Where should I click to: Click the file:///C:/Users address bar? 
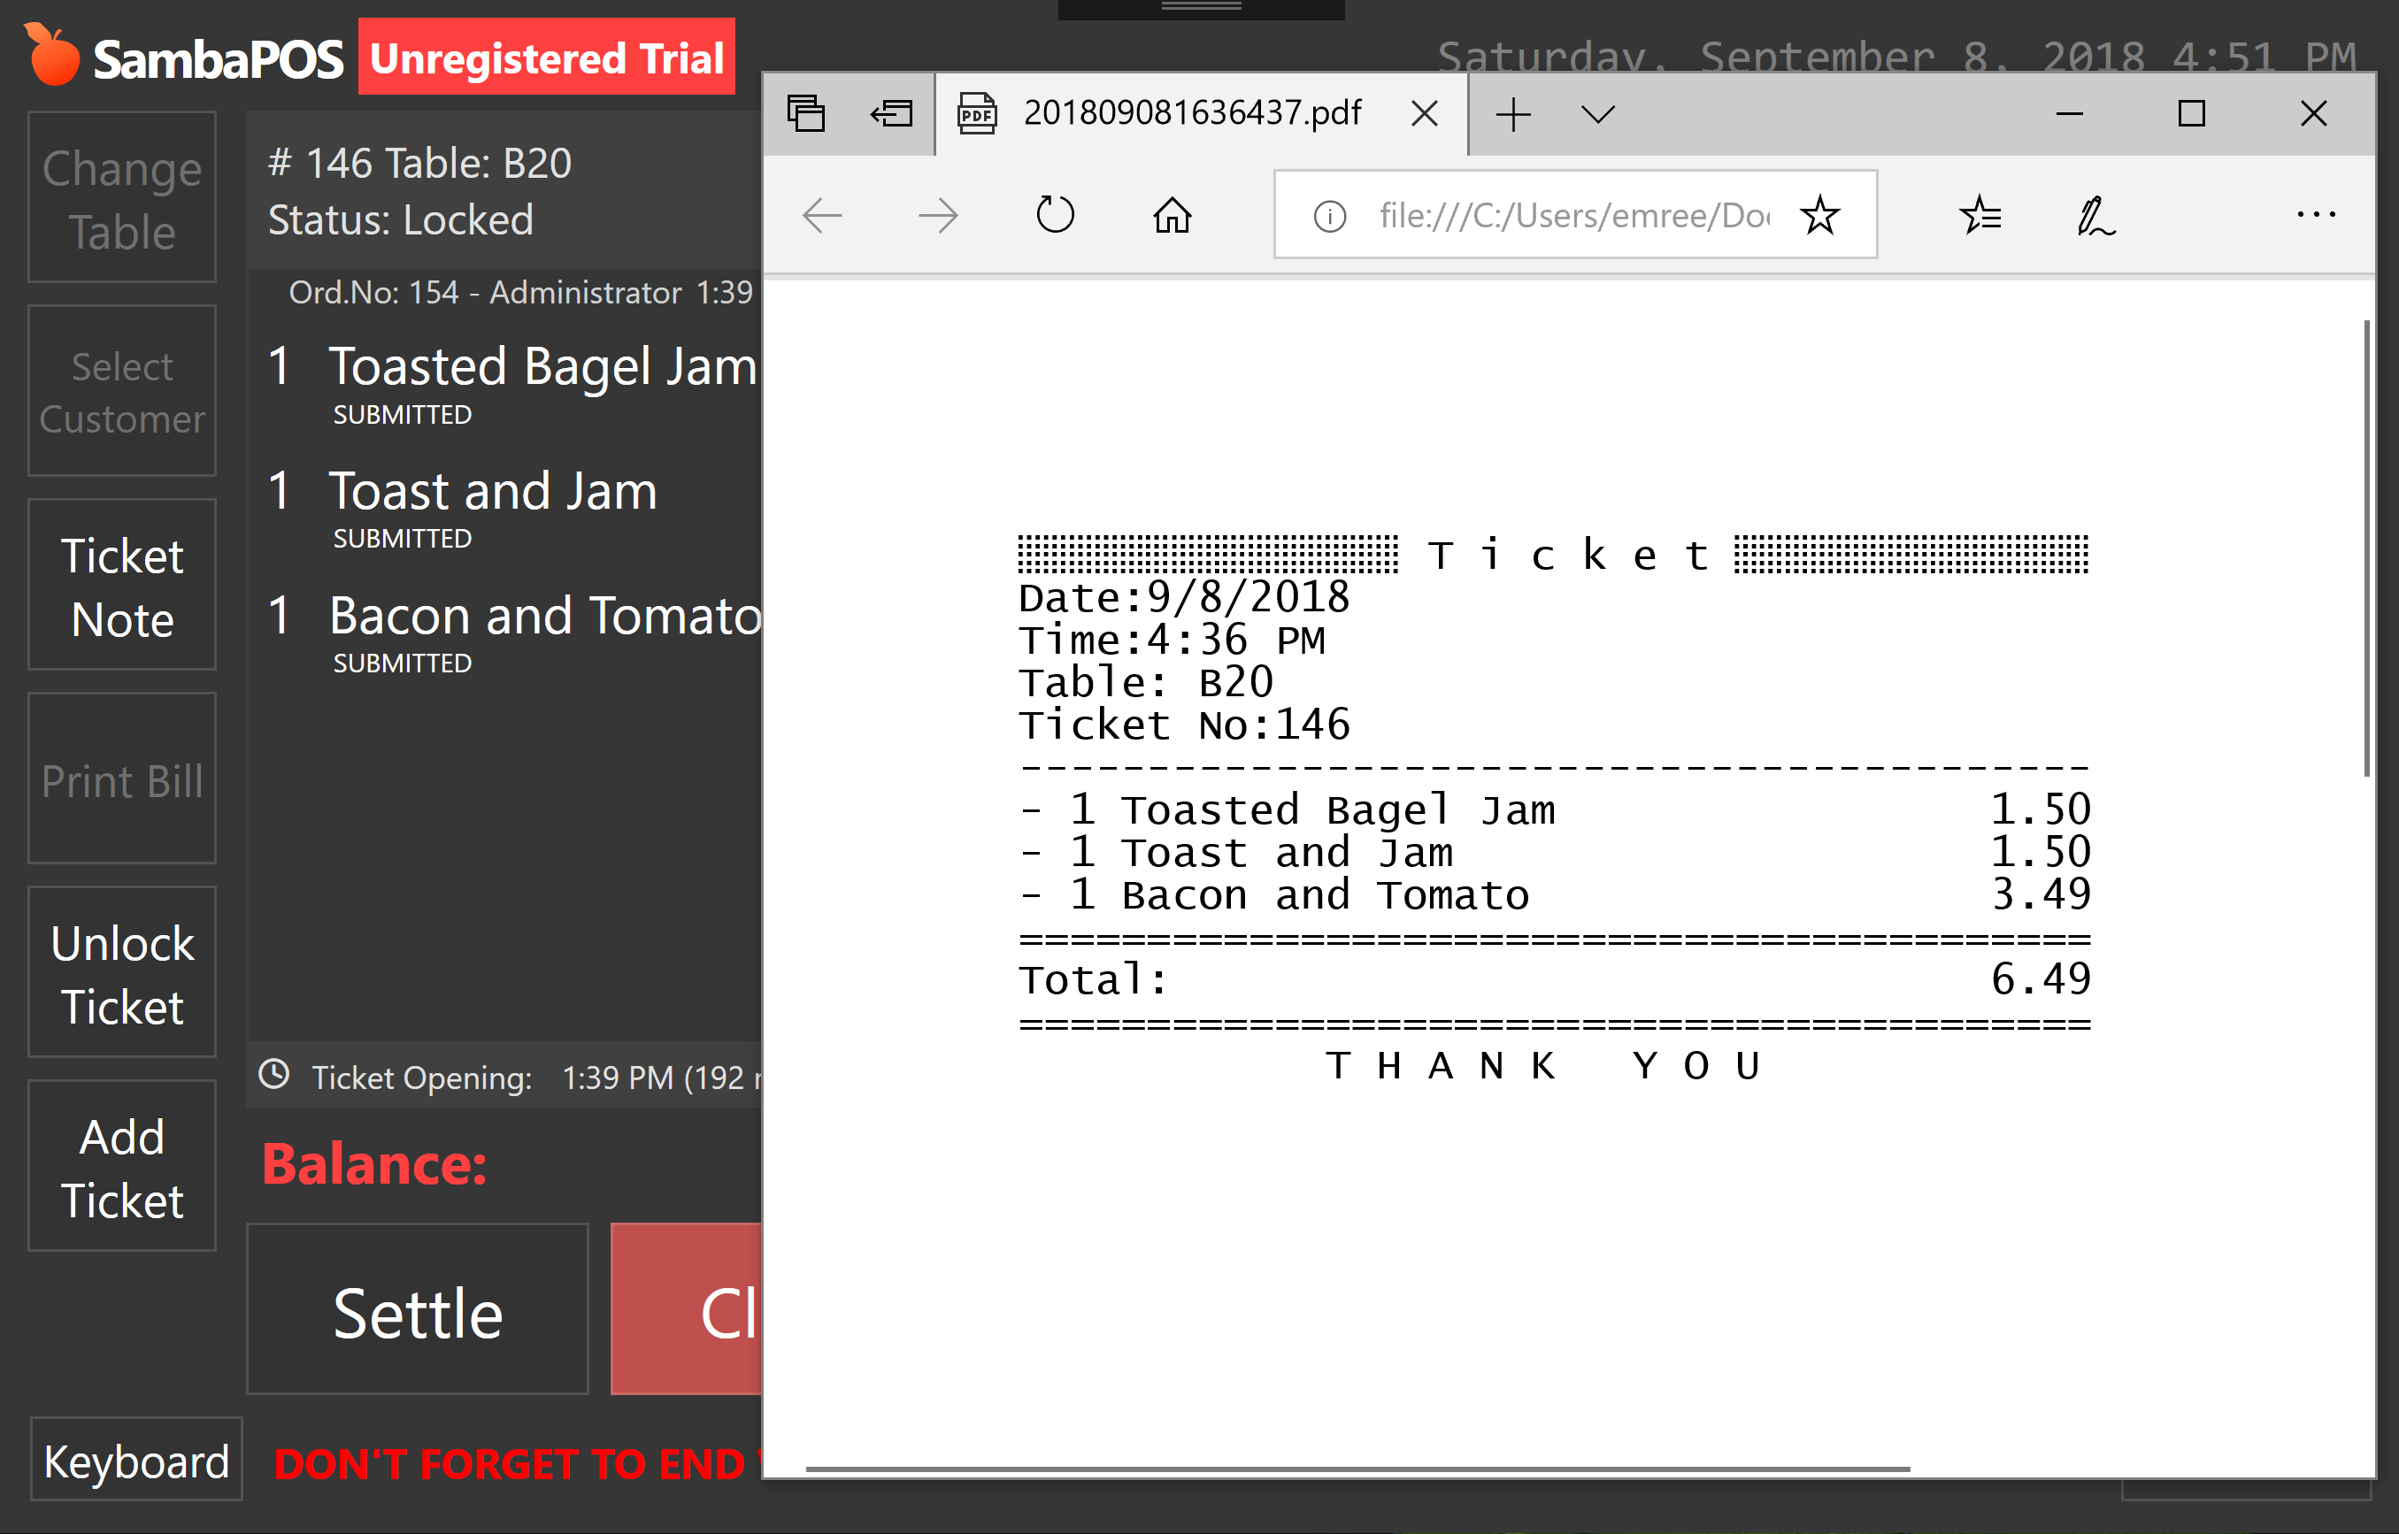coord(1574,215)
